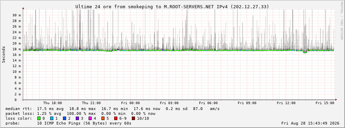Viewport: 345px width, 128px height.
Task: Click the red 6-9 loss swatch
Action: coord(116,119)
